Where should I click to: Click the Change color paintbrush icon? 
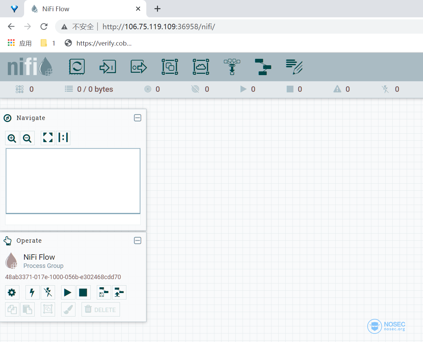68,309
